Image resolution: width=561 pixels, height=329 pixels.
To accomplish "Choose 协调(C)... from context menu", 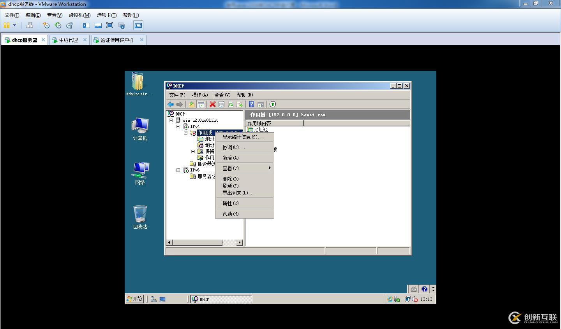I will (x=245, y=147).
